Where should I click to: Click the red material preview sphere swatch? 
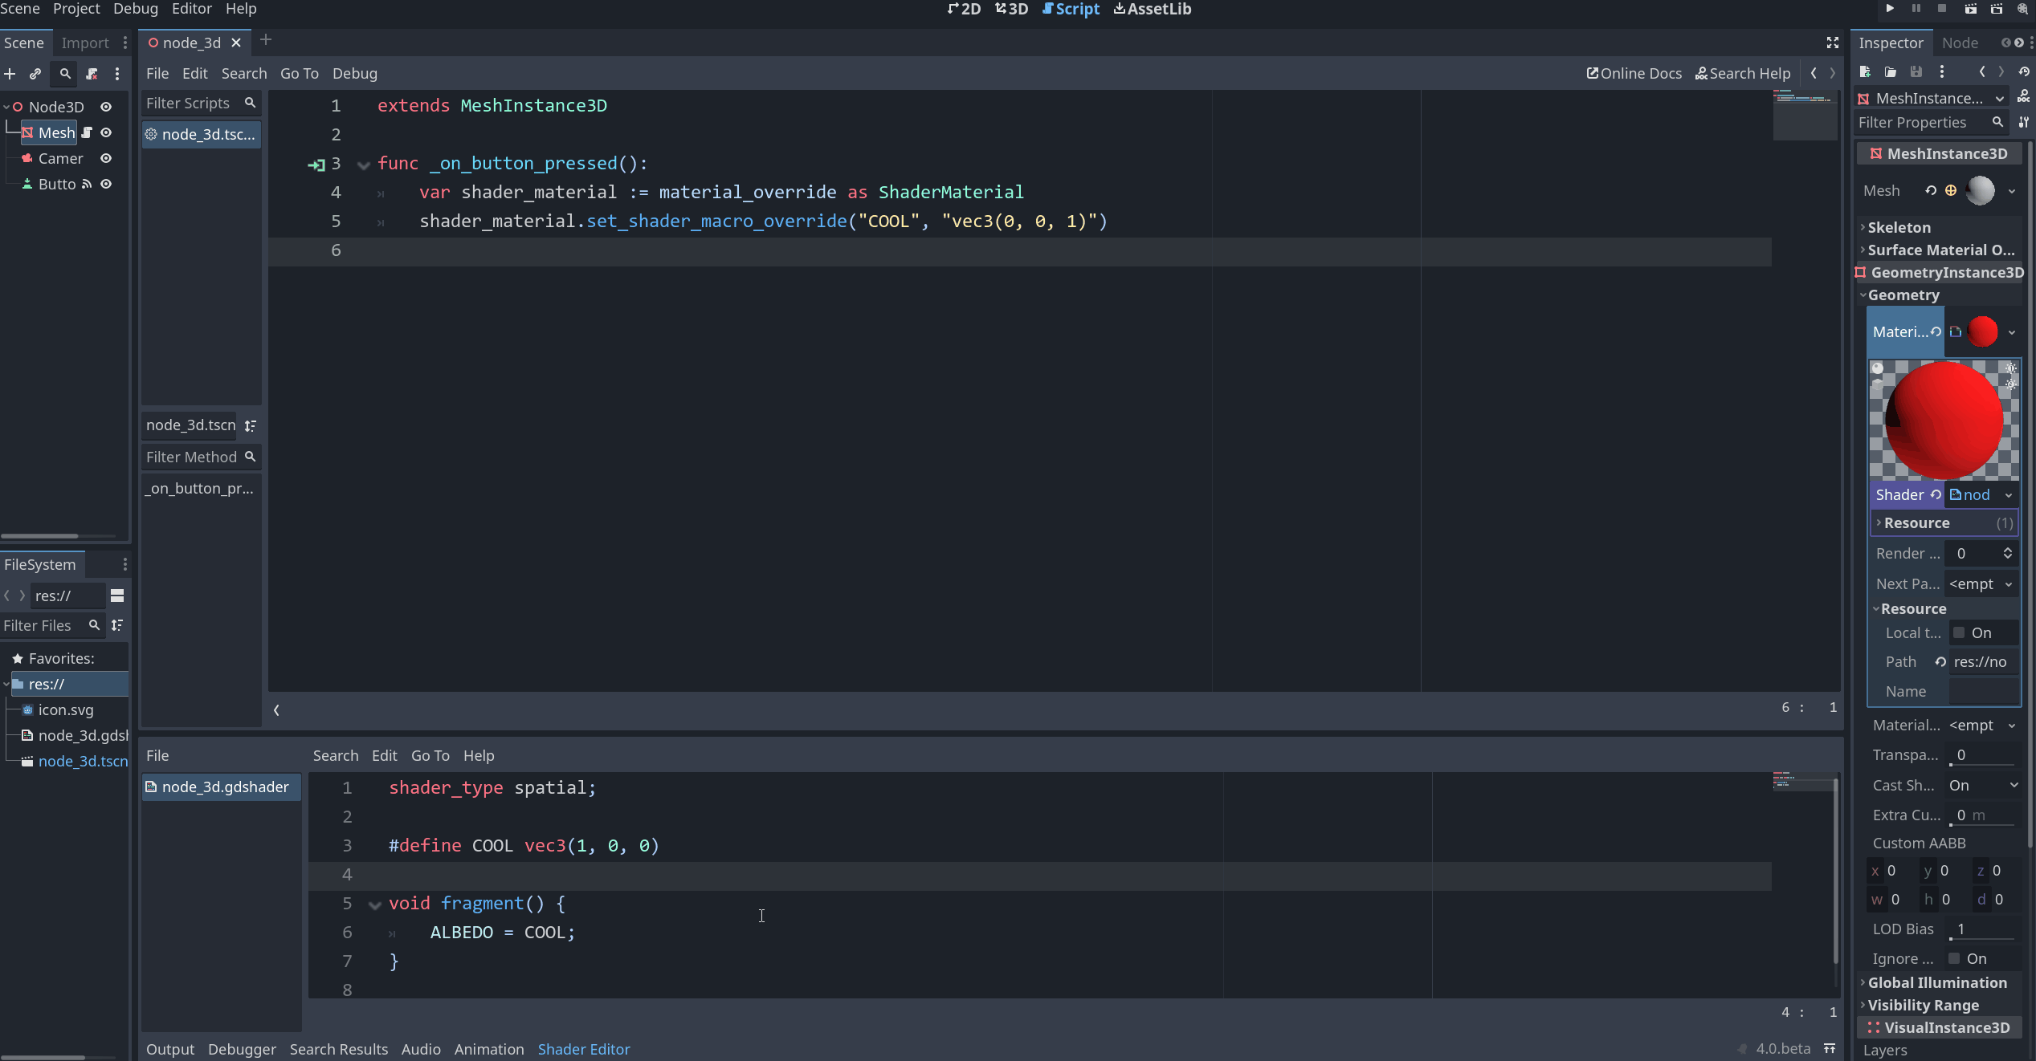pyautogui.click(x=1983, y=332)
